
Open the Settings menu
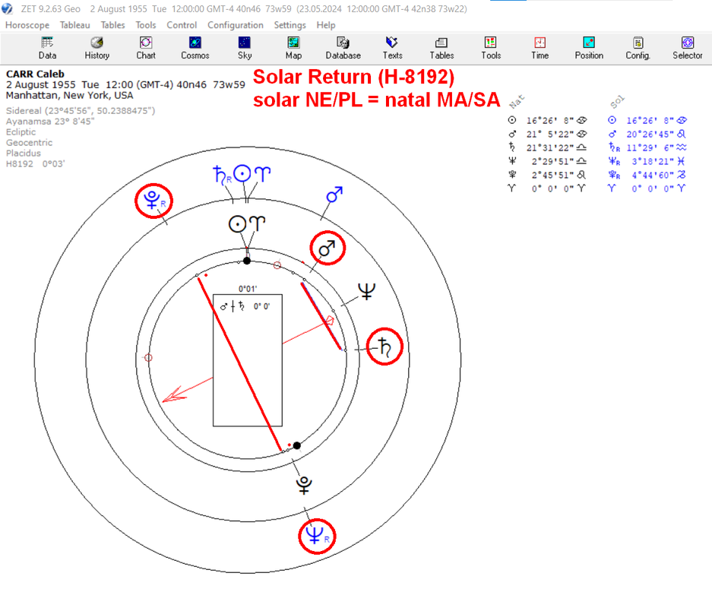(x=290, y=25)
